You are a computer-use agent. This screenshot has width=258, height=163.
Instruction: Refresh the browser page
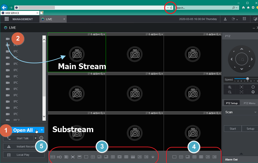coord(171,7)
